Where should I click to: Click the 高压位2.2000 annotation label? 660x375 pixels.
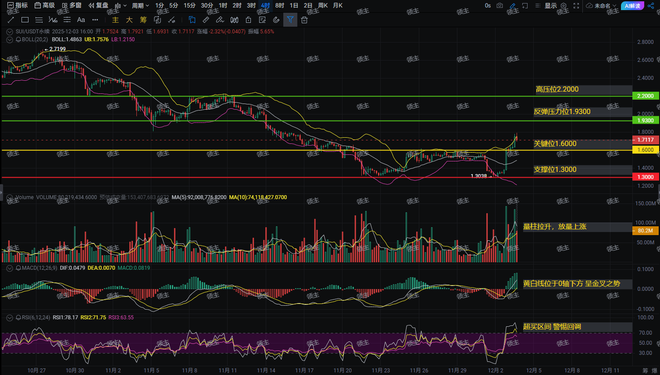[x=557, y=89]
